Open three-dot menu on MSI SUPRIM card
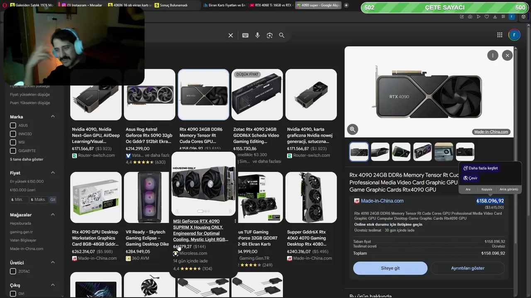This screenshot has width=531, height=298. coord(235,221)
